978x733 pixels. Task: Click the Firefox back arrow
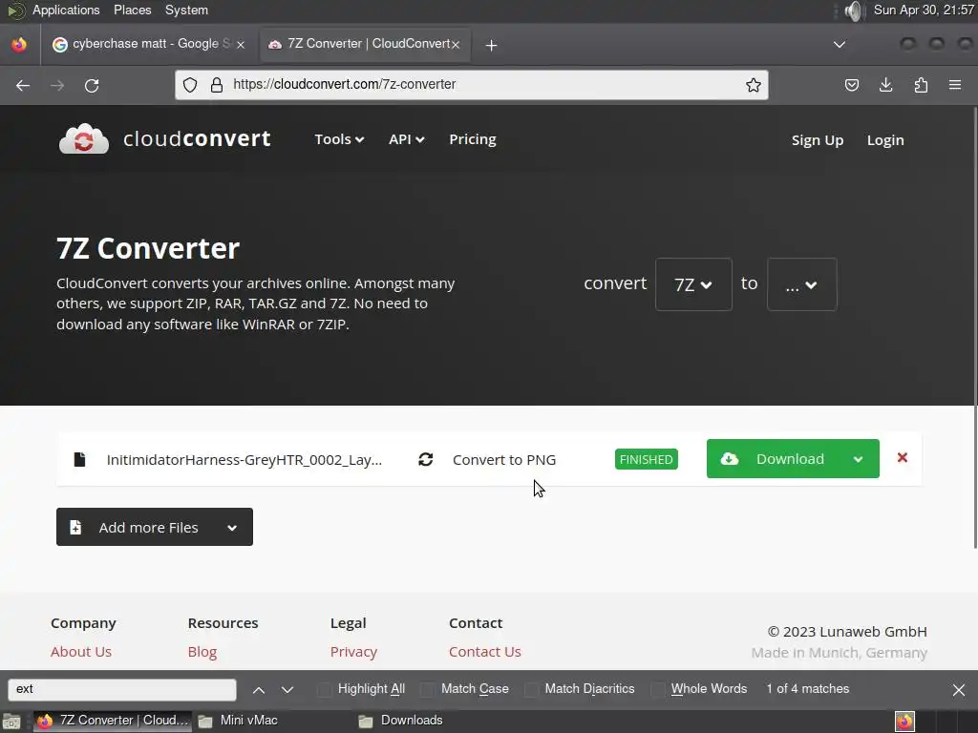[23, 85]
